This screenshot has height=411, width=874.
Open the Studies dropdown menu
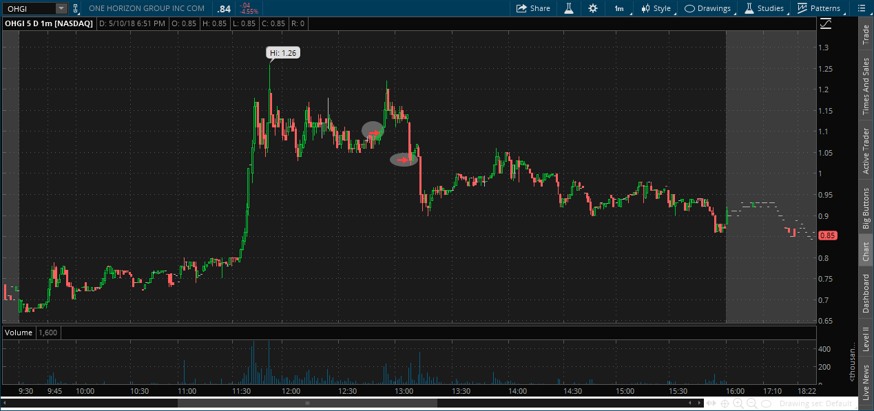click(x=764, y=8)
